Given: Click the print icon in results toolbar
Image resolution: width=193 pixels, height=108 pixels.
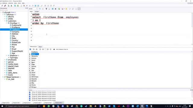Looking at the screenshot, I should click(x=54, y=49).
